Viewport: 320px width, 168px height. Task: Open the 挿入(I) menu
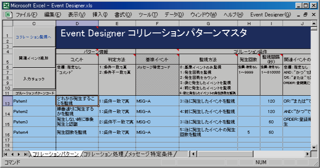100,15
